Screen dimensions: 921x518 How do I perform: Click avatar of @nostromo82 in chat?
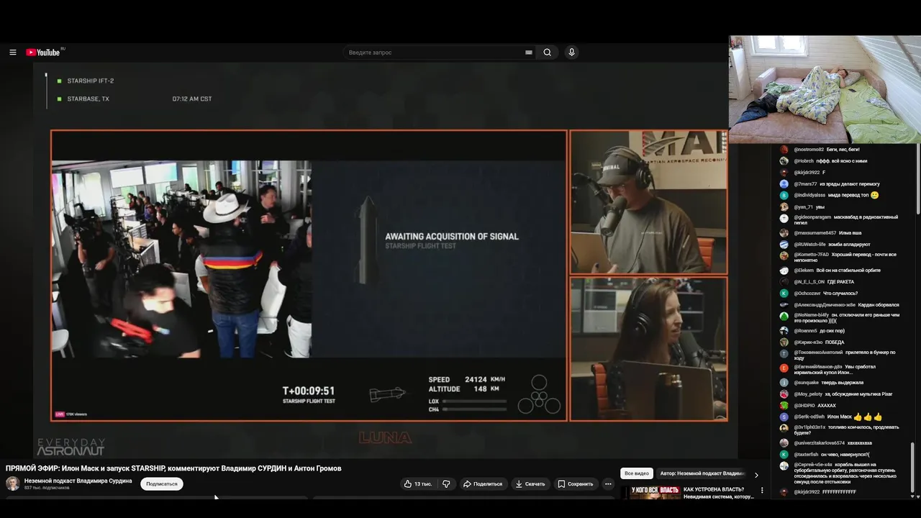point(784,150)
